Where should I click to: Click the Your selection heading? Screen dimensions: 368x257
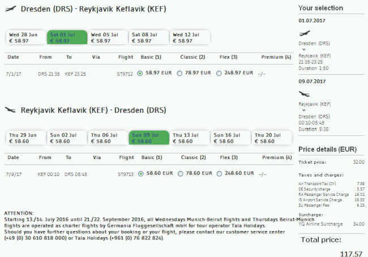(320, 8)
